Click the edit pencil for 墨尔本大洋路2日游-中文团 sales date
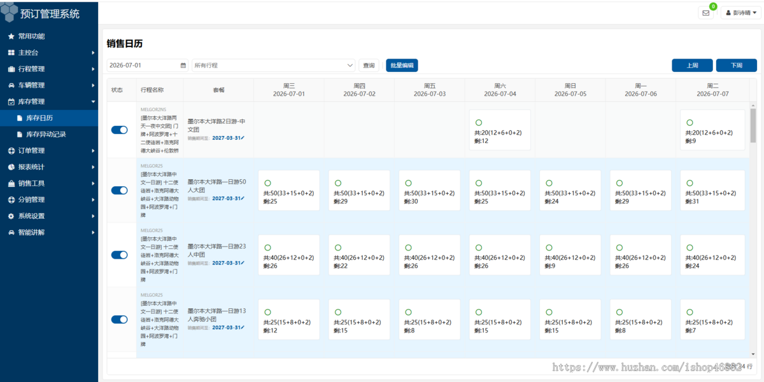Screen dimensions: 764x382 click(243, 138)
